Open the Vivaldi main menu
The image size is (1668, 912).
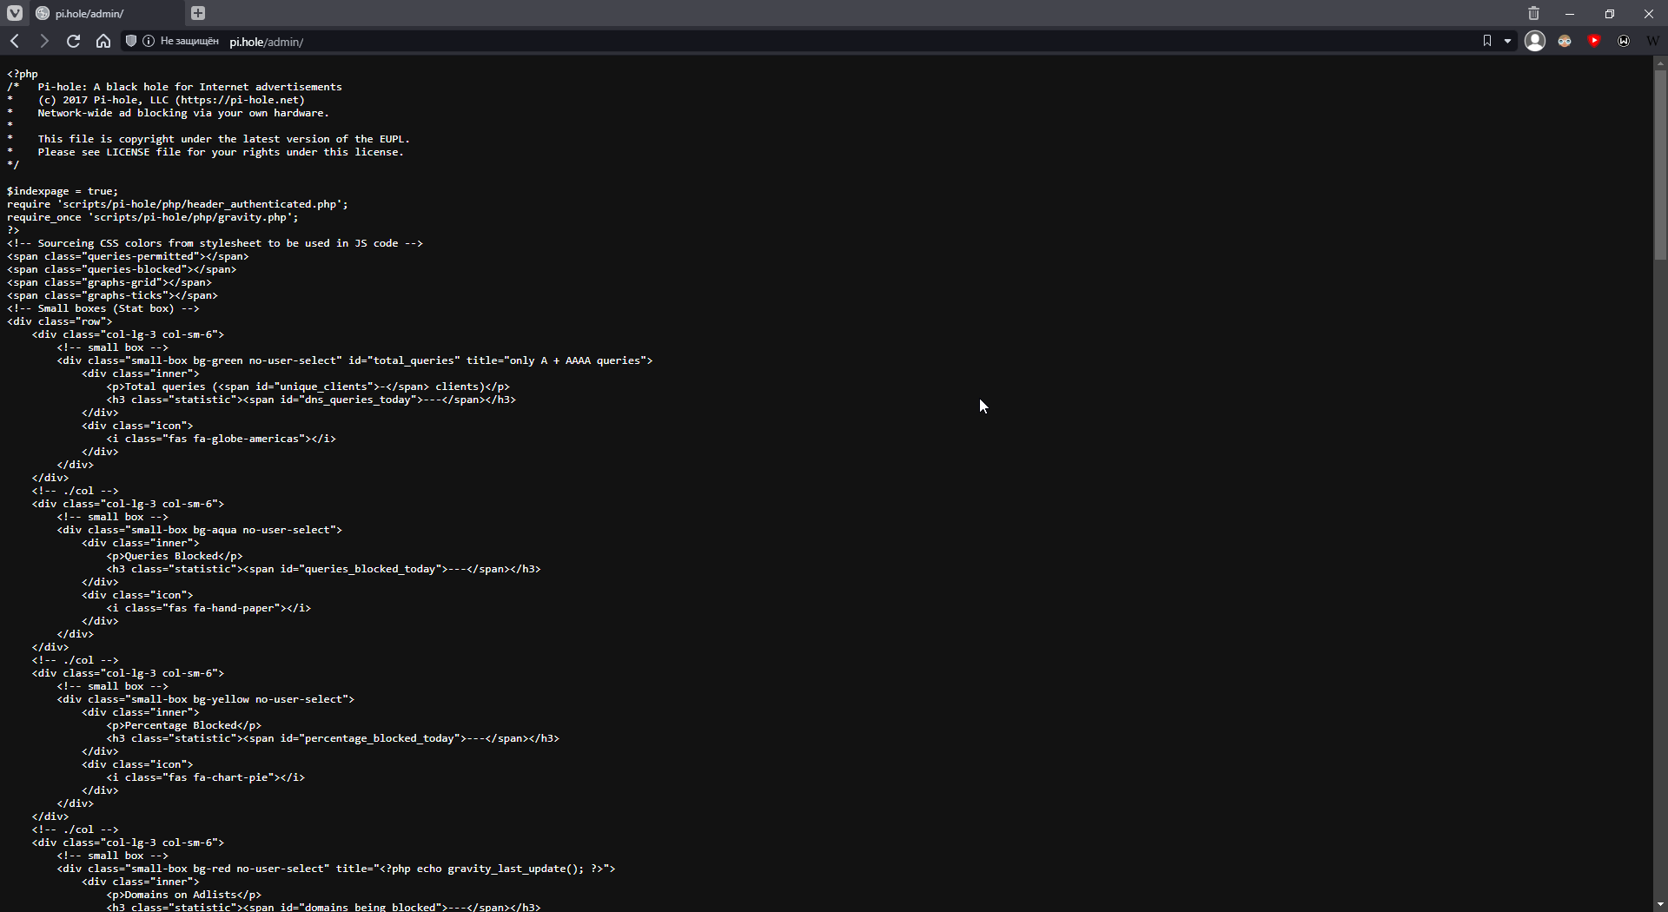pyautogui.click(x=15, y=13)
